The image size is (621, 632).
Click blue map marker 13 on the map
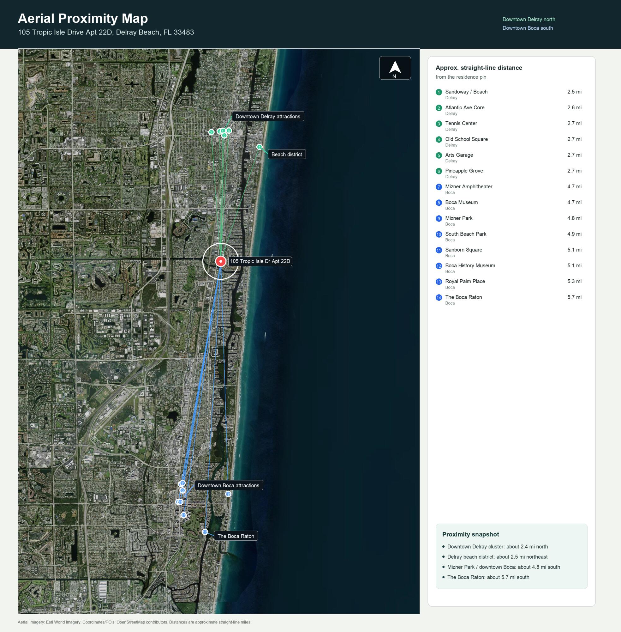pos(184,515)
